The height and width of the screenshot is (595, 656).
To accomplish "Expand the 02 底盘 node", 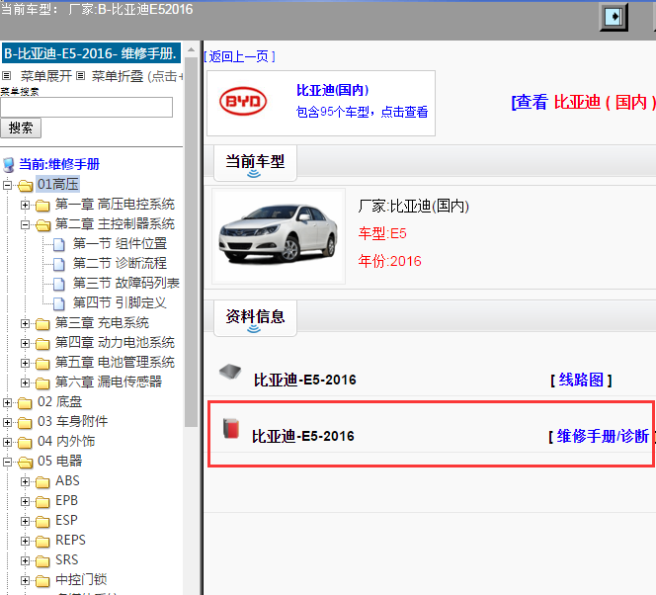I will pos(7,402).
